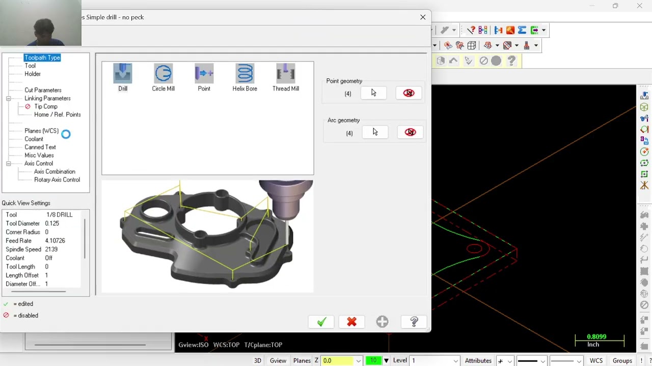This screenshot has height=366, width=652.
Task: Click the Arc geometry select arrow button
Action: (375, 132)
